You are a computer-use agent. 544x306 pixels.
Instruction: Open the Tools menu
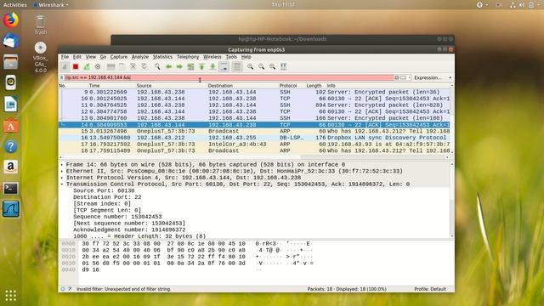(x=231, y=57)
